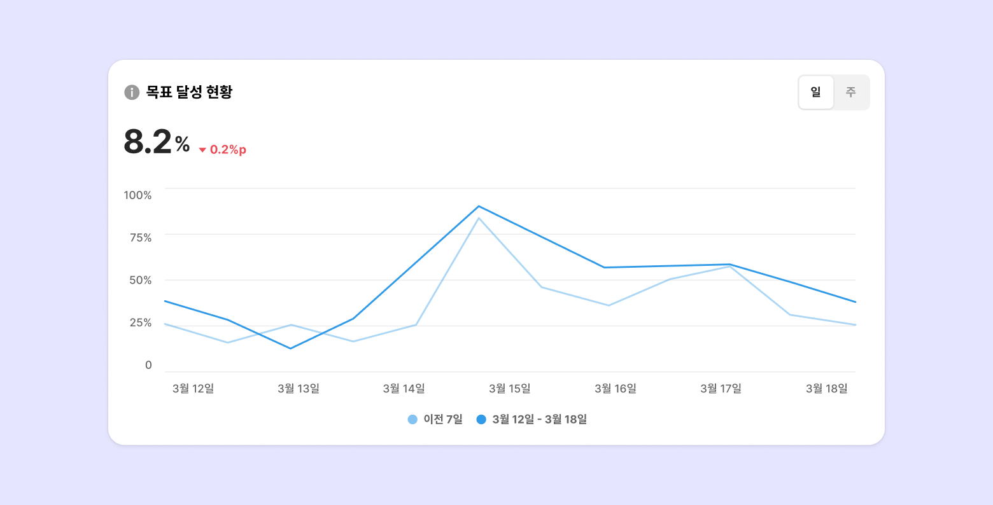Click the 100% y-axis label
The width and height of the screenshot is (993, 505).
pos(138,195)
